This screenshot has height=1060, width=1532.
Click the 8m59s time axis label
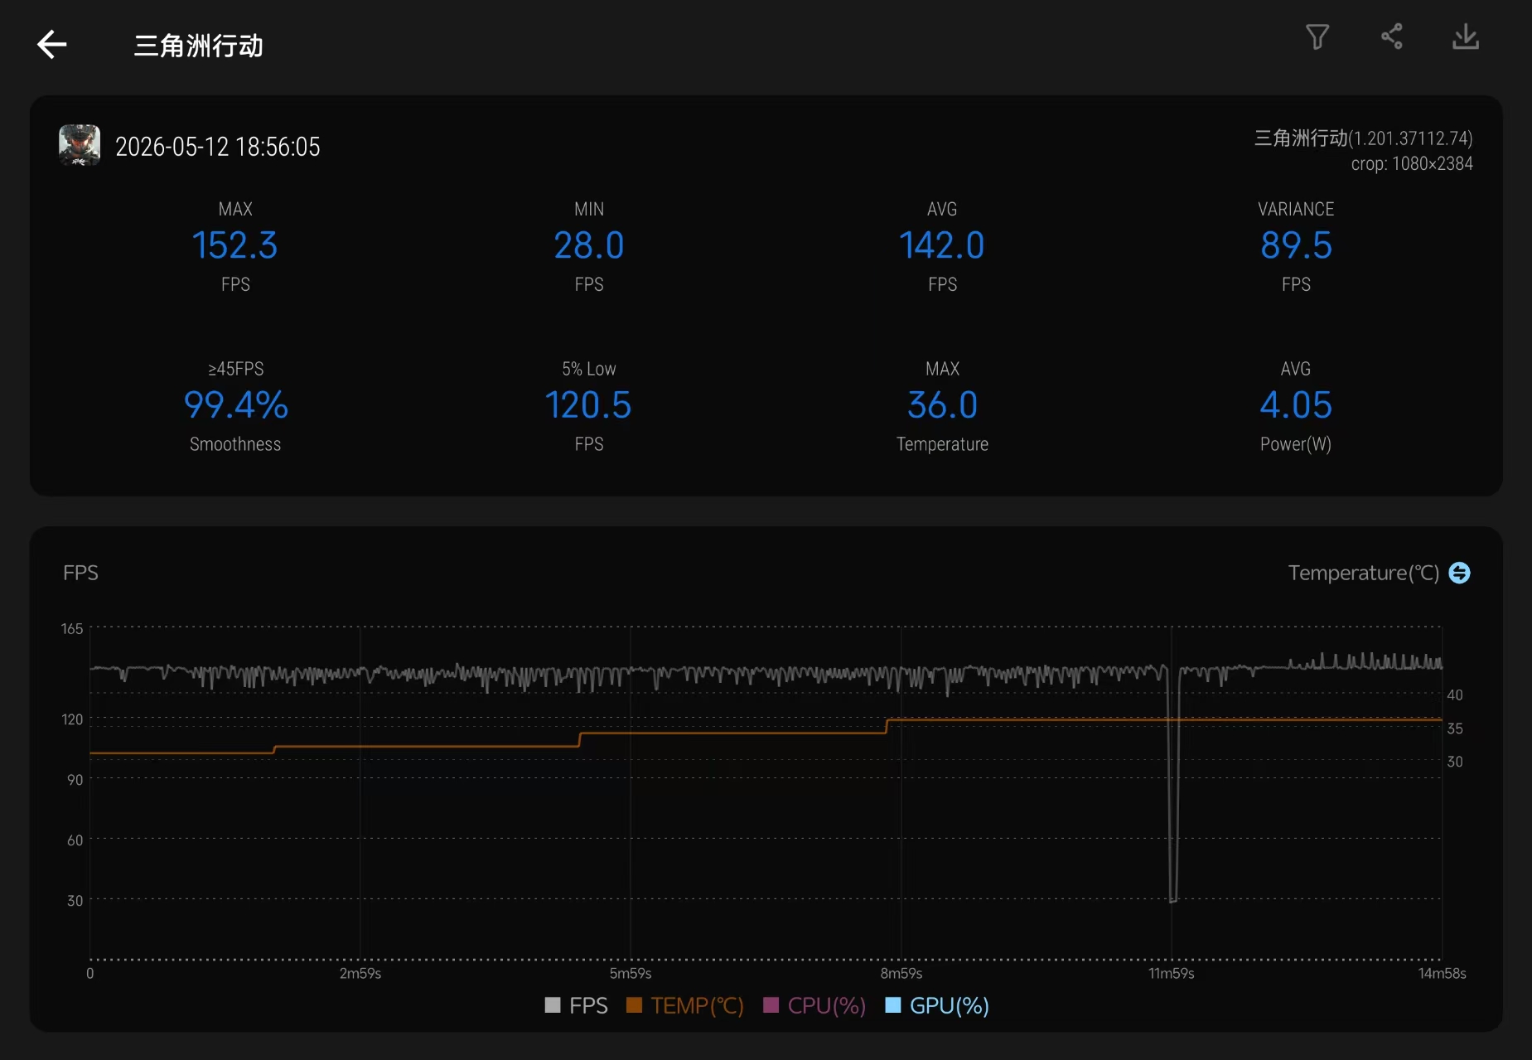click(x=901, y=973)
